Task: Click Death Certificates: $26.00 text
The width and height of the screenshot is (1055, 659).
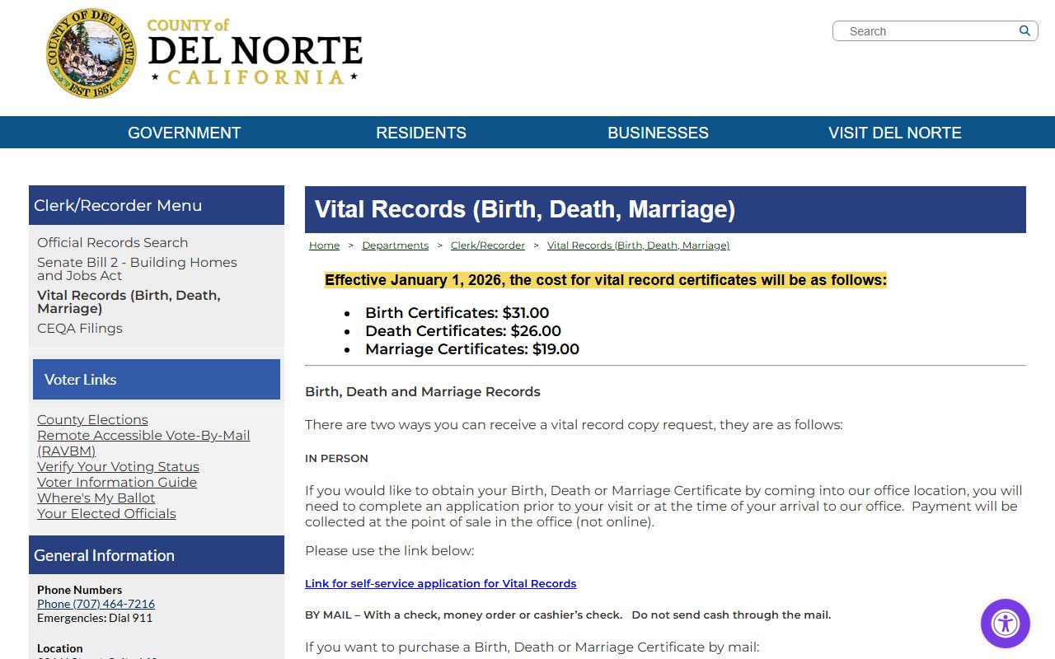Action: point(463,331)
